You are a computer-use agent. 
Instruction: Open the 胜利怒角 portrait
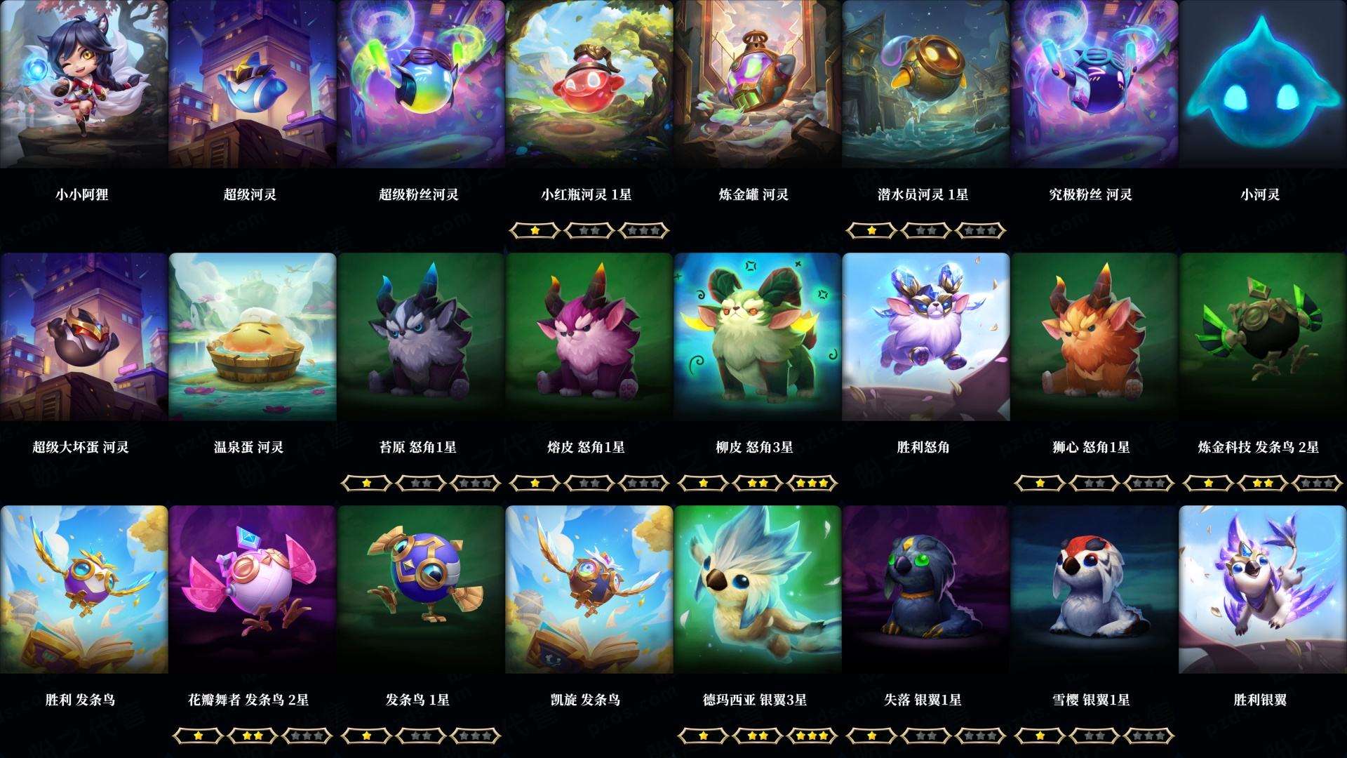point(926,337)
